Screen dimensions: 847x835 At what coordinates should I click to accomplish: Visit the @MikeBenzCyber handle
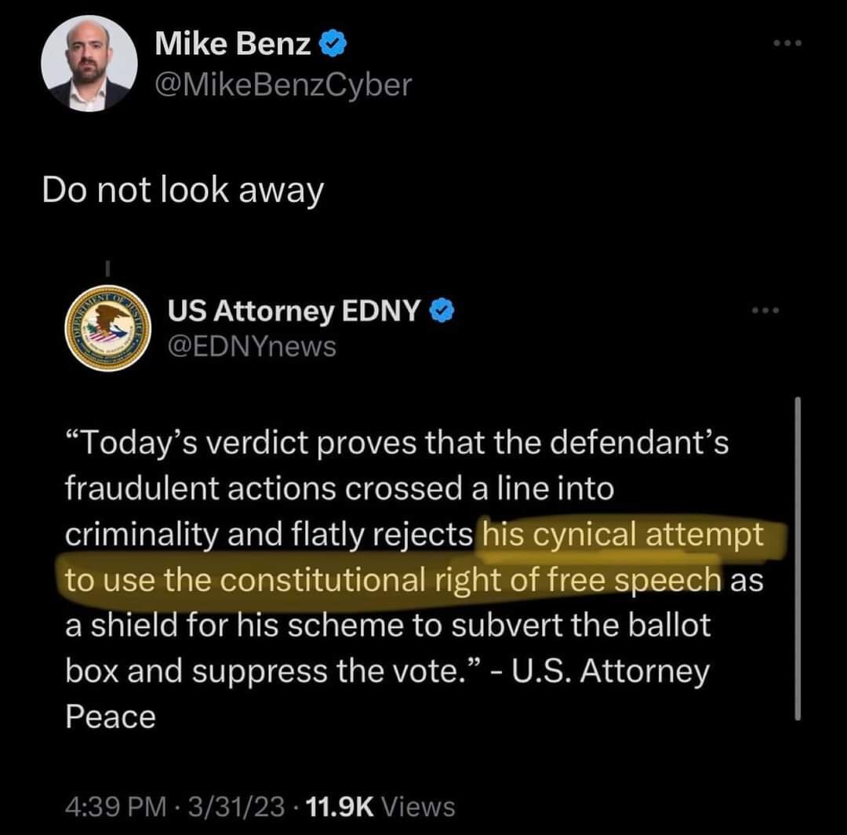[282, 84]
